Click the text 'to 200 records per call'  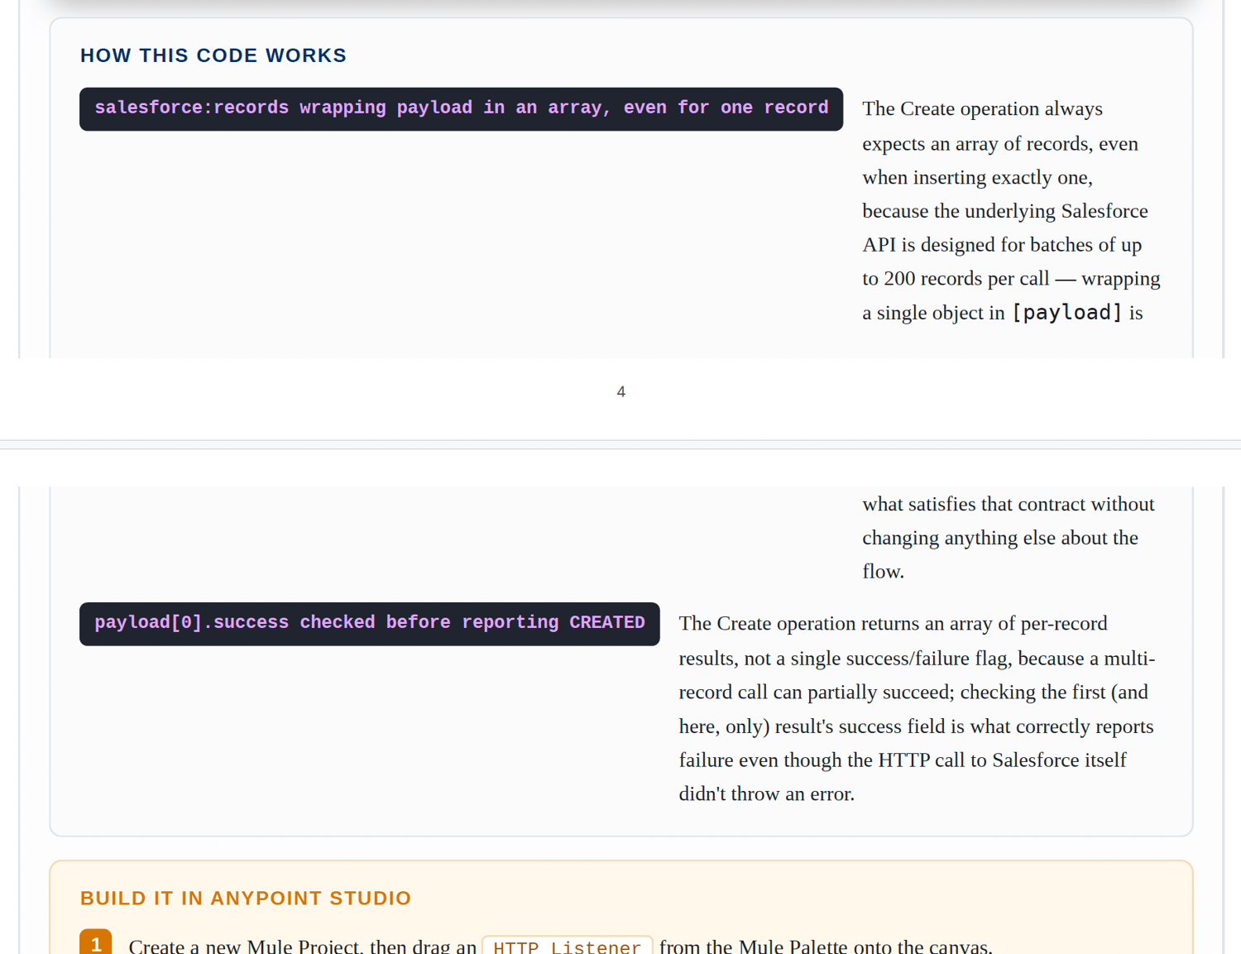pyautogui.click(x=956, y=279)
